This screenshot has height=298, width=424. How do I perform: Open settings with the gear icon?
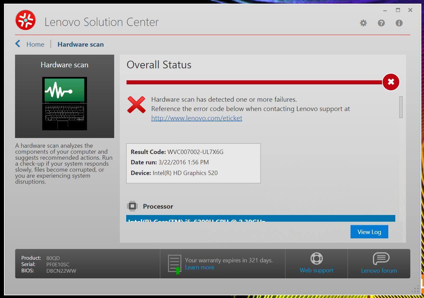[363, 23]
